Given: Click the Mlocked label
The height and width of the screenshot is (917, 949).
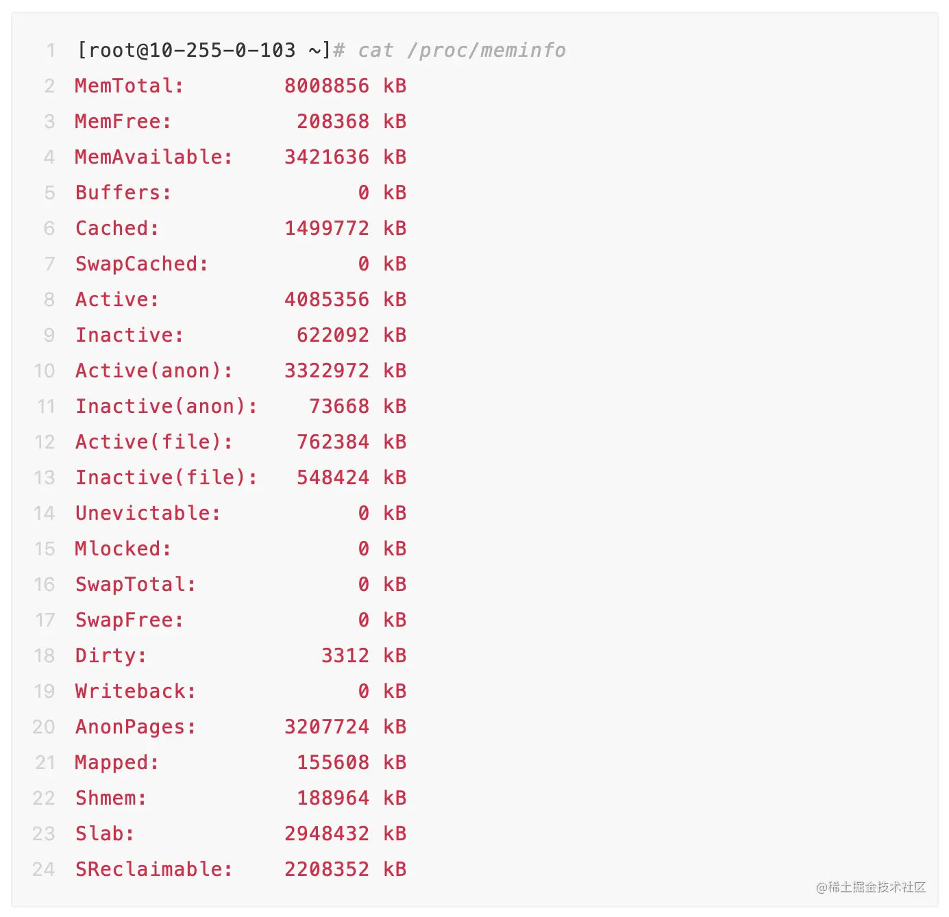Looking at the screenshot, I should (123, 549).
